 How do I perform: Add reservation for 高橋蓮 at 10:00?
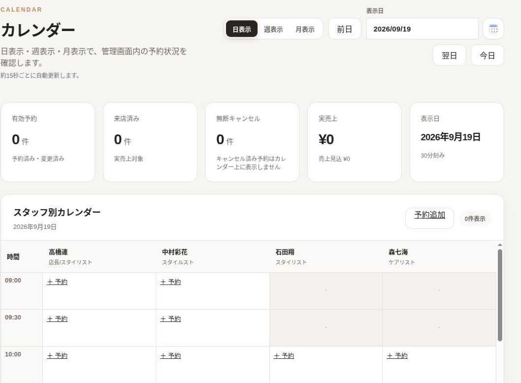[57, 356]
